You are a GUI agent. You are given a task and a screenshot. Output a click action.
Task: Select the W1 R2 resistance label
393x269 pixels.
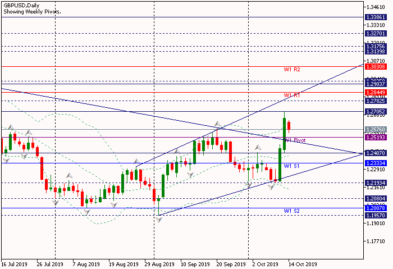292,70
